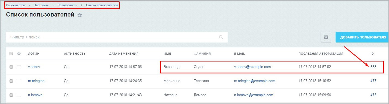Image resolution: width=389 pixels, height=104 pixels.
Task: Click Добавить пользователя button
Action: tap(362, 37)
